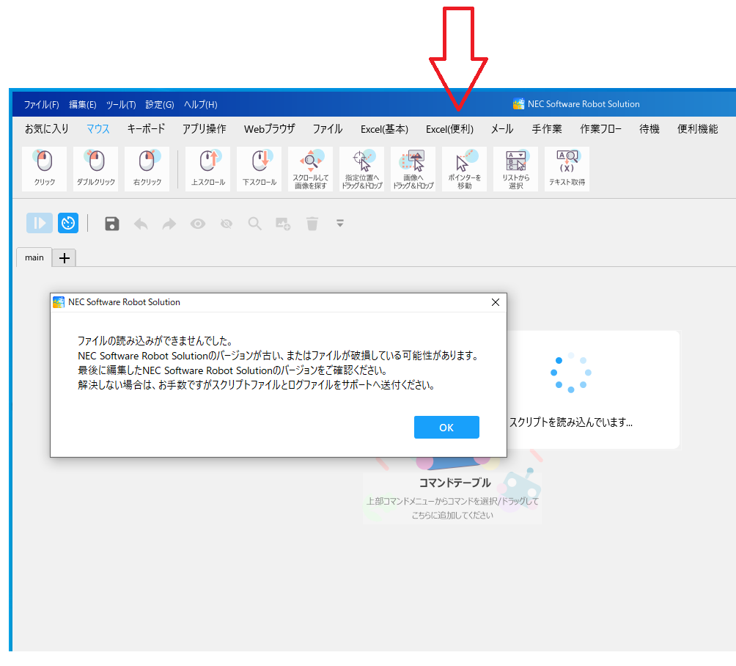Screen dimensions: 736x666
Task: Choose the リストから選択 command
Action: click(x=515, y=169)
